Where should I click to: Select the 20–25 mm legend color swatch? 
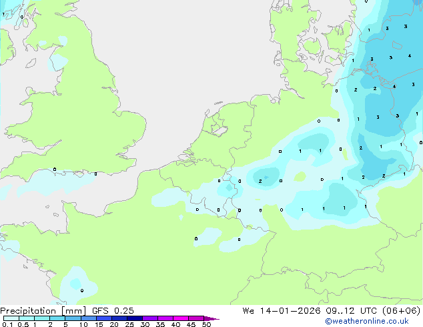119,318
